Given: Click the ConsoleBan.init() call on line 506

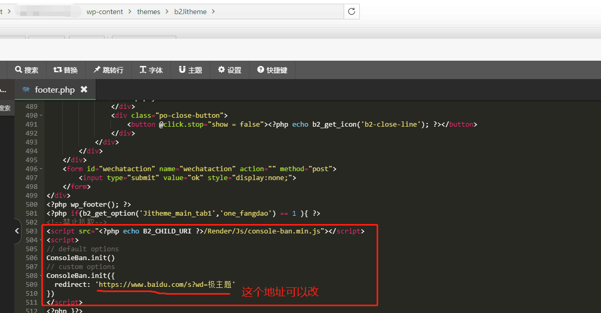Looking at the screenshot, I should [81, 258].
